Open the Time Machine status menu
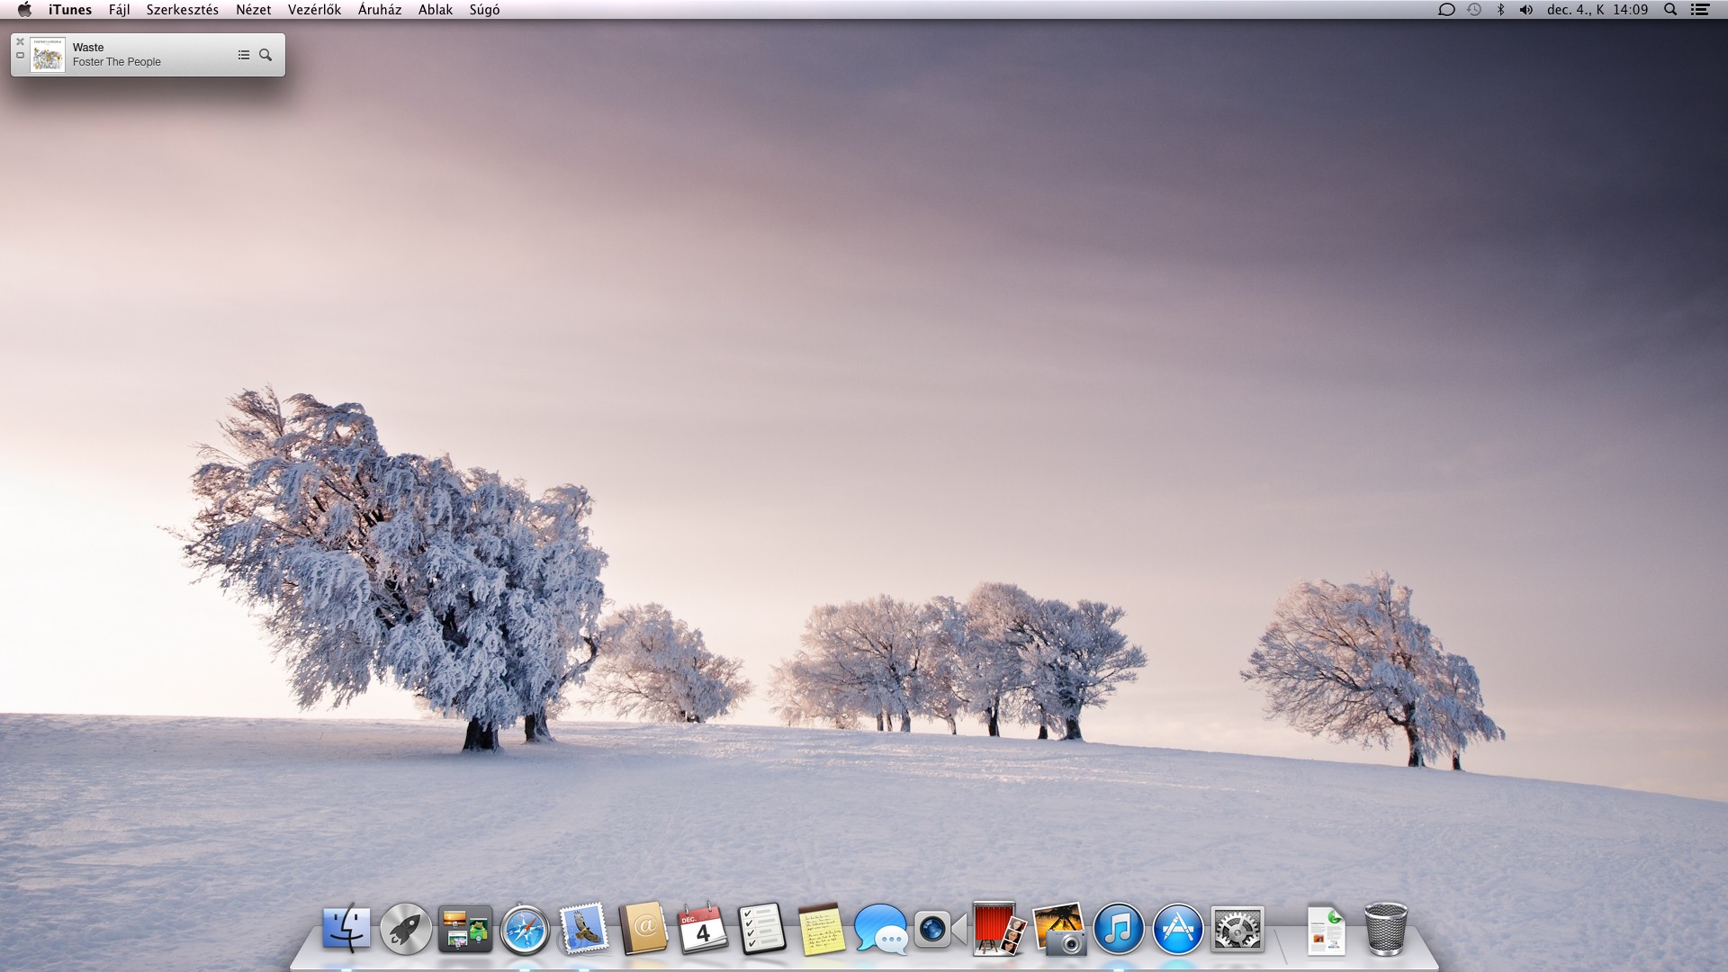The width and height of the screenshot is (1728, 972). click(1473, 10)
